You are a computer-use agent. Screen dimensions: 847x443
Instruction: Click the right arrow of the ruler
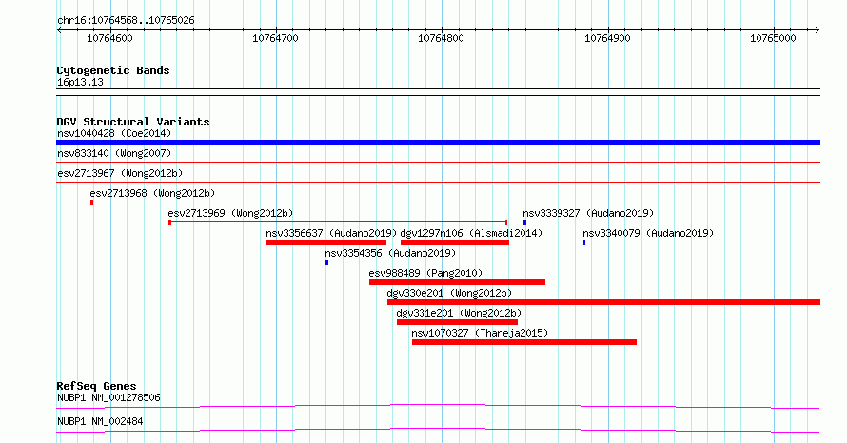click(817, 30)
